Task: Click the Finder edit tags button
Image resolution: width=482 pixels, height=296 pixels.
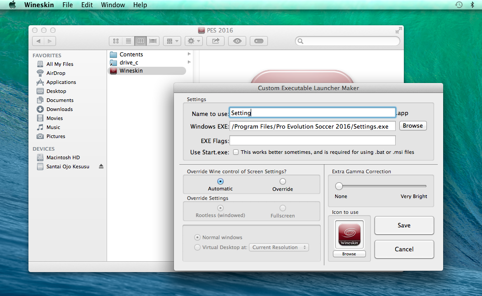Action: point(259,41)
